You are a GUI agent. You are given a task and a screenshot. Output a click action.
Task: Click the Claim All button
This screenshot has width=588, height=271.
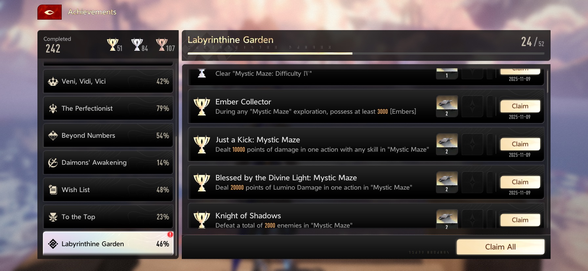point(500,247)
